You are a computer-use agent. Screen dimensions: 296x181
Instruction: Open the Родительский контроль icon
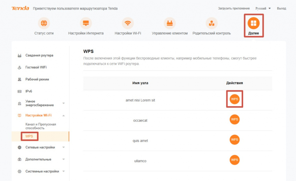coord(212,23)
